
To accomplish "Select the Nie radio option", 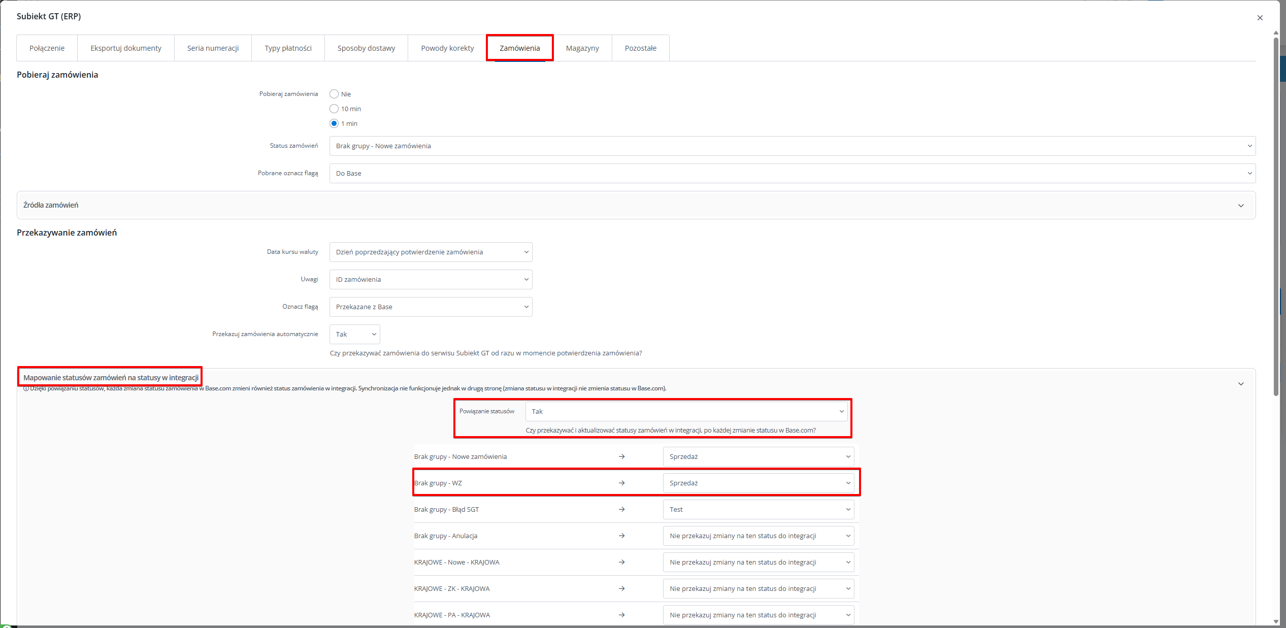I will (334, 94).
